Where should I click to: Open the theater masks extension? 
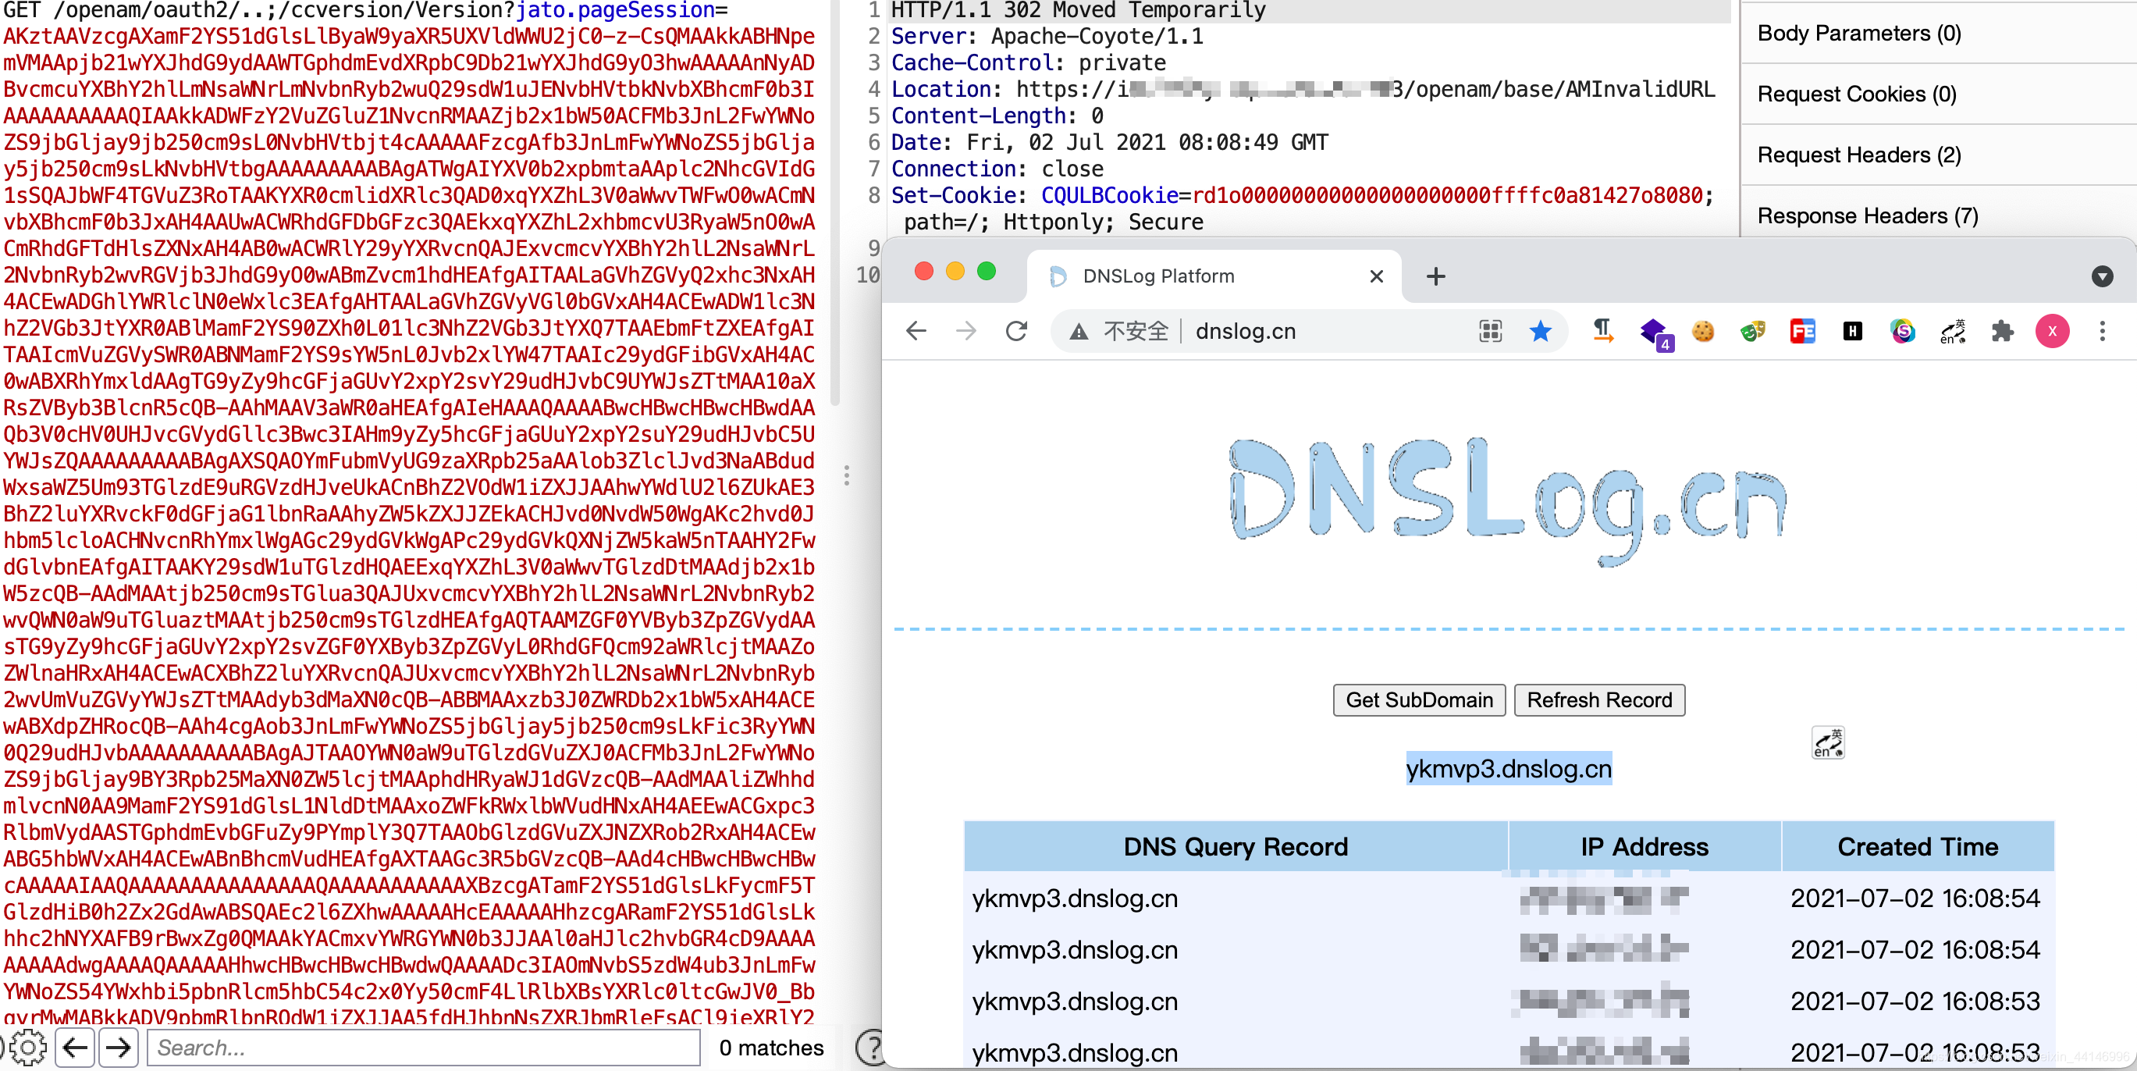[x=1753, y=332]
